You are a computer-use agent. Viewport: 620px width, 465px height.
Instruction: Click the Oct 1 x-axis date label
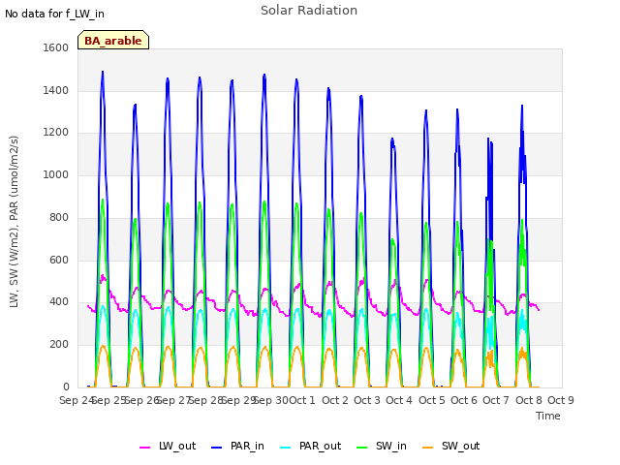click(x=302, y=400)
